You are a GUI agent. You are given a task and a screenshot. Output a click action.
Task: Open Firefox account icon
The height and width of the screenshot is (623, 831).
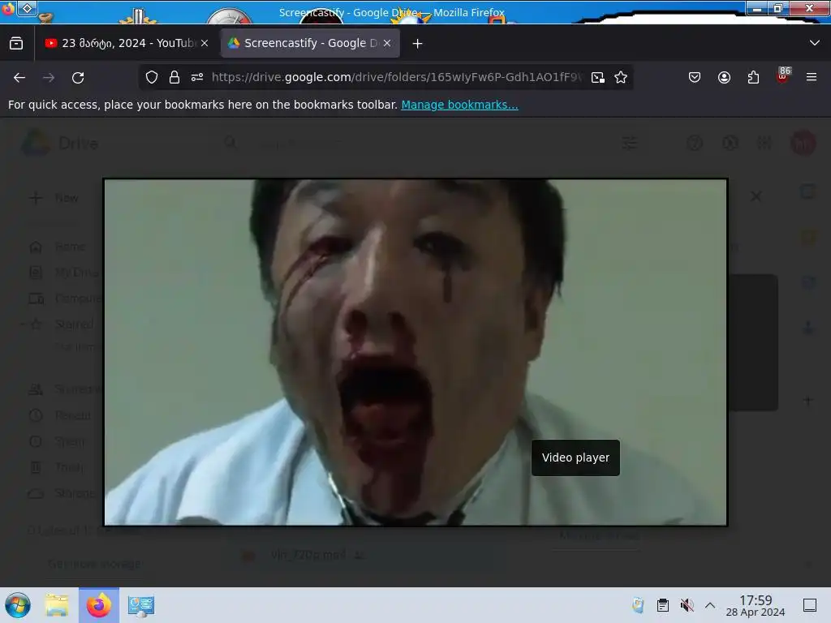click(x=724, y=77)
